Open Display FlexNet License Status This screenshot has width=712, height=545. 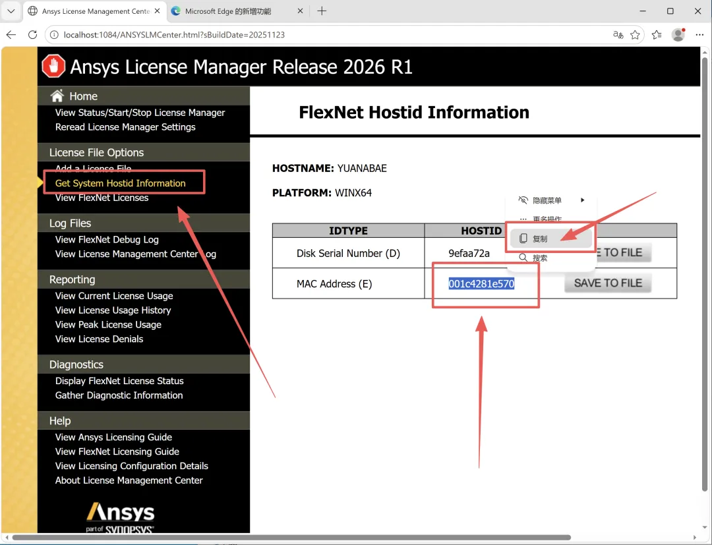coord(119,381)
